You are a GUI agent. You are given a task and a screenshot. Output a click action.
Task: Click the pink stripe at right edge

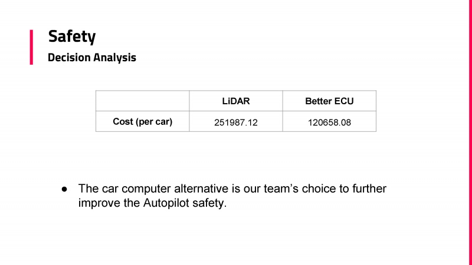click(x=470, y=132)
